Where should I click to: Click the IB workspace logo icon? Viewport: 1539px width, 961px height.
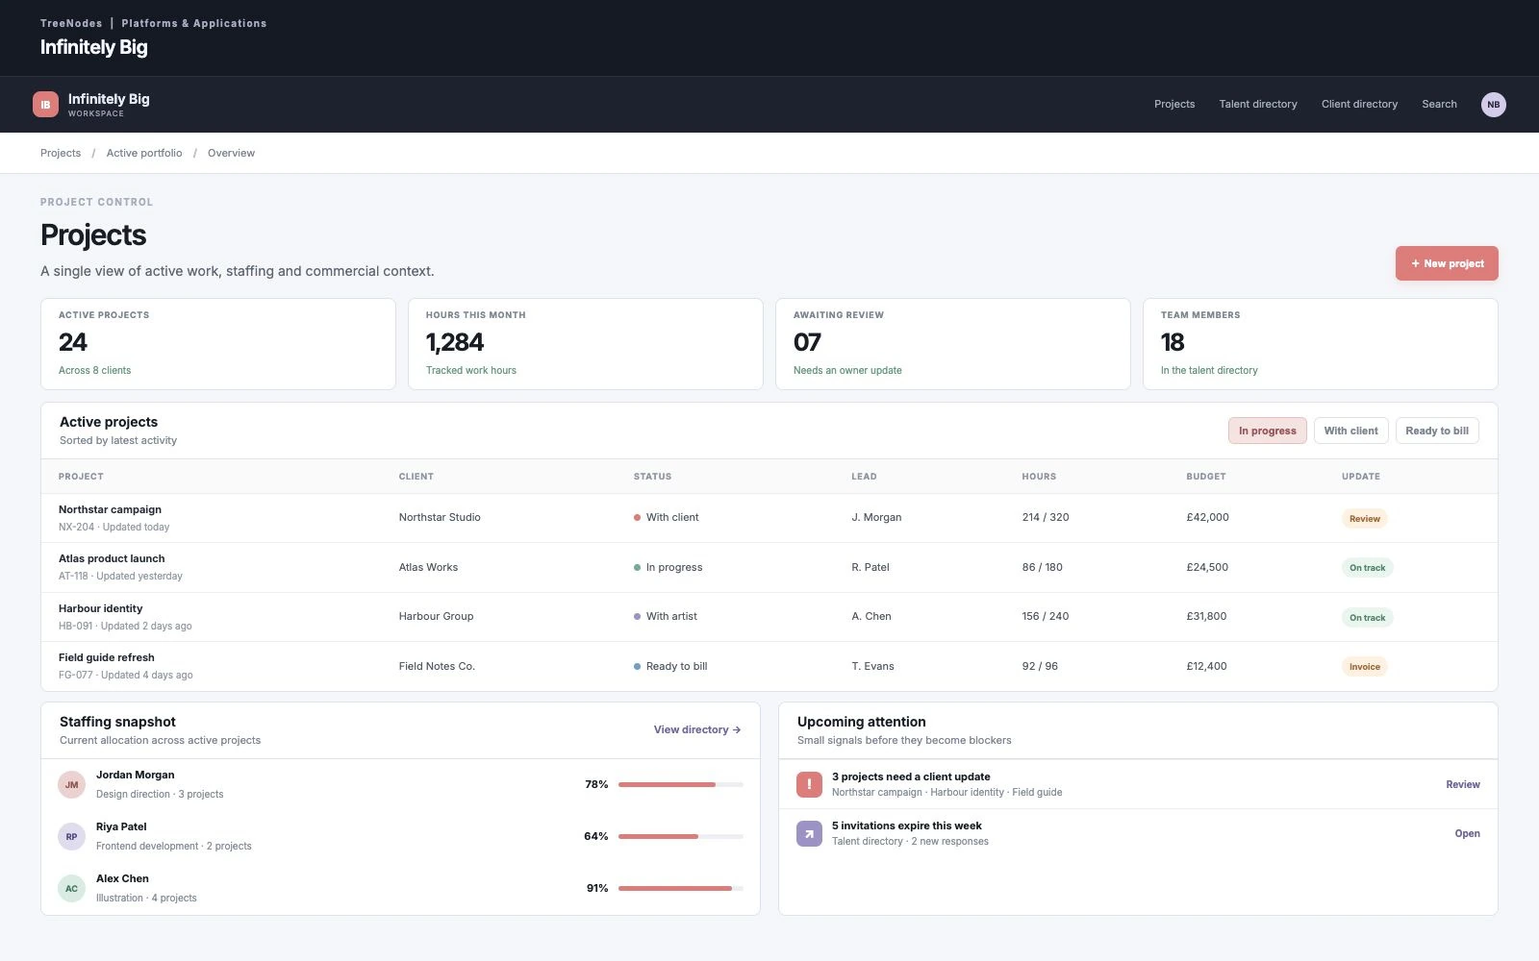coord(45,105)
